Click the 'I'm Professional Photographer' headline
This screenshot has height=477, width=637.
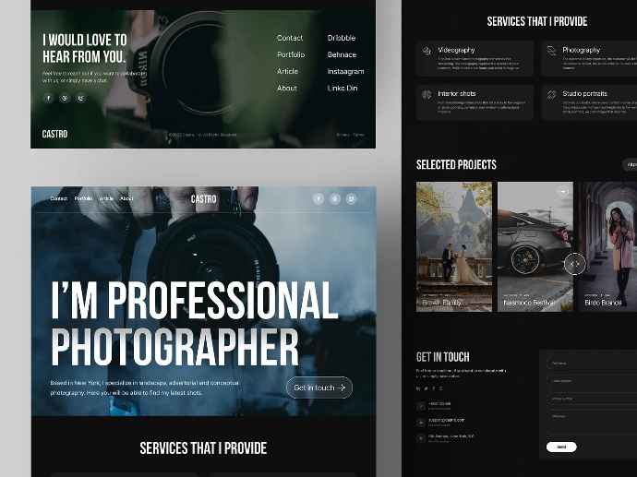195,324
